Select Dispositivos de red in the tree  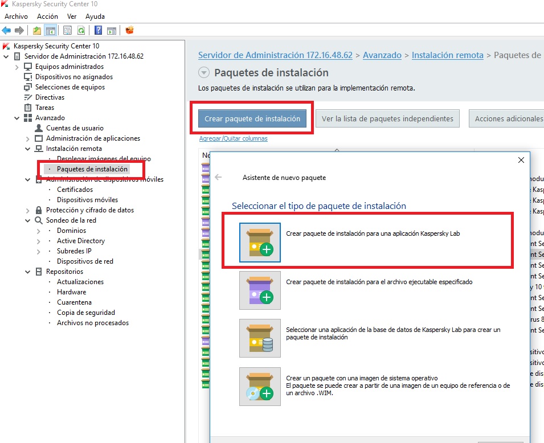[x=85, y=261]
